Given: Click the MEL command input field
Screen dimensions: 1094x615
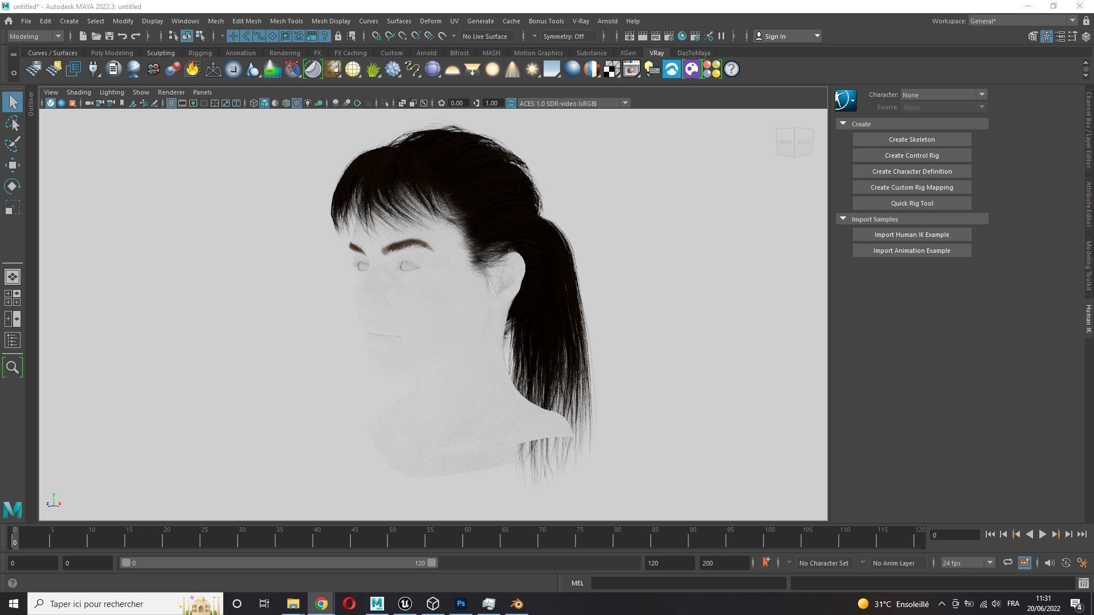Looking at the screenshot, I should (x=688, y=583).
